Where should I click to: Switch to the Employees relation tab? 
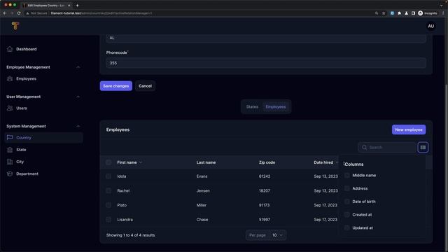pyautogui.click(x=275, y=106)
